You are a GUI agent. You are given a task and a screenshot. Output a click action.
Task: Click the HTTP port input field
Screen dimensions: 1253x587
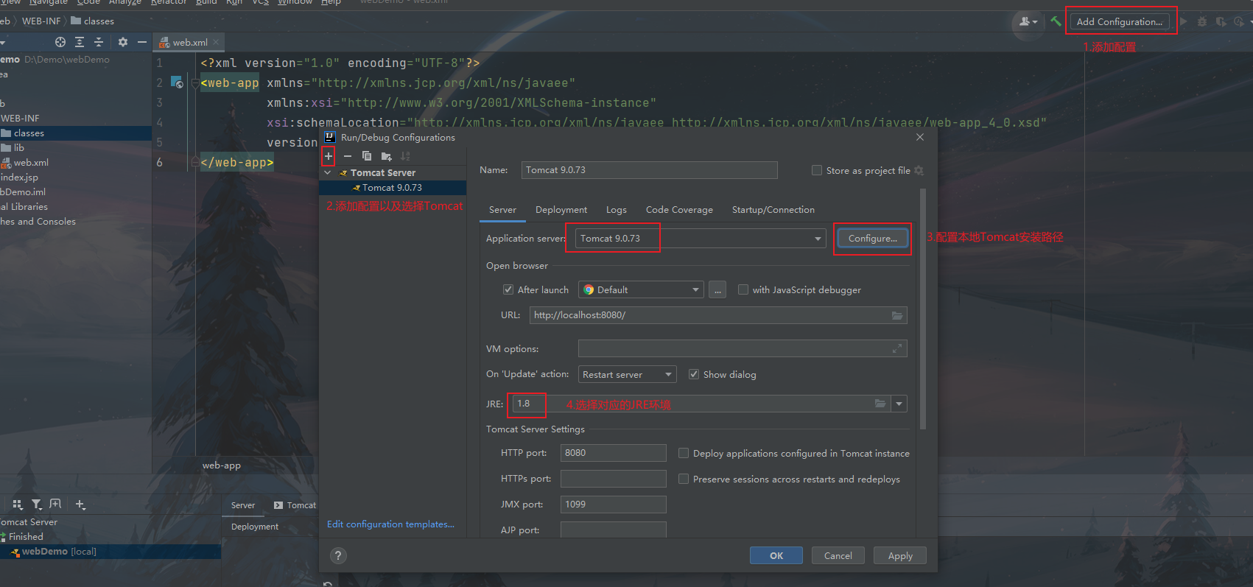point(613,453)
